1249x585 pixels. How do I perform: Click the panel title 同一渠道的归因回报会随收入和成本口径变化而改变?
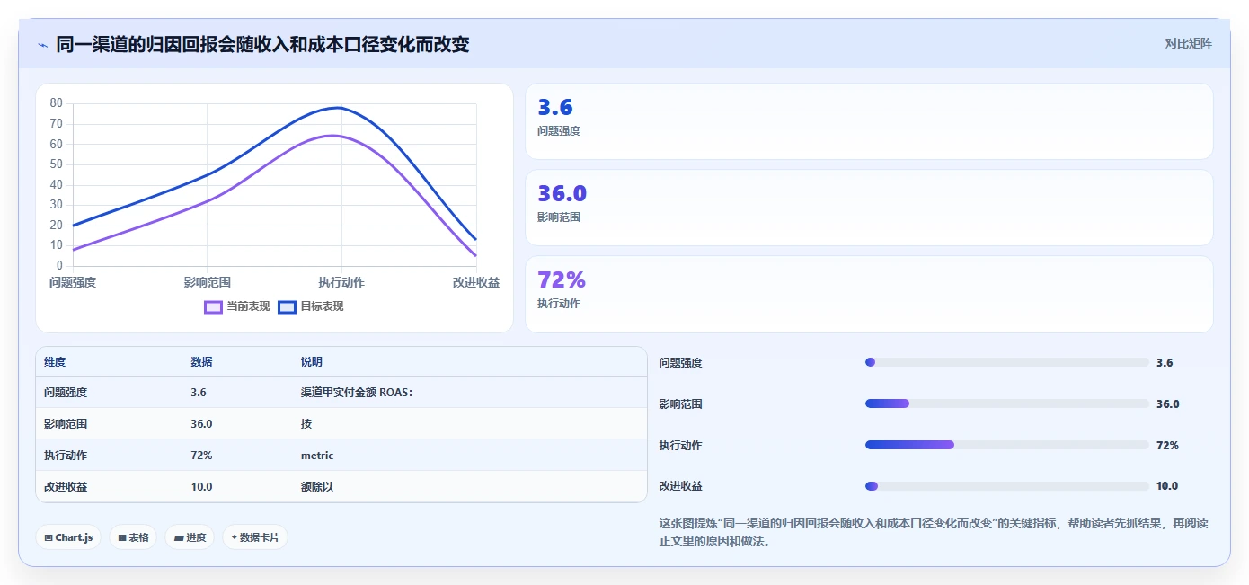pos(262,44)
